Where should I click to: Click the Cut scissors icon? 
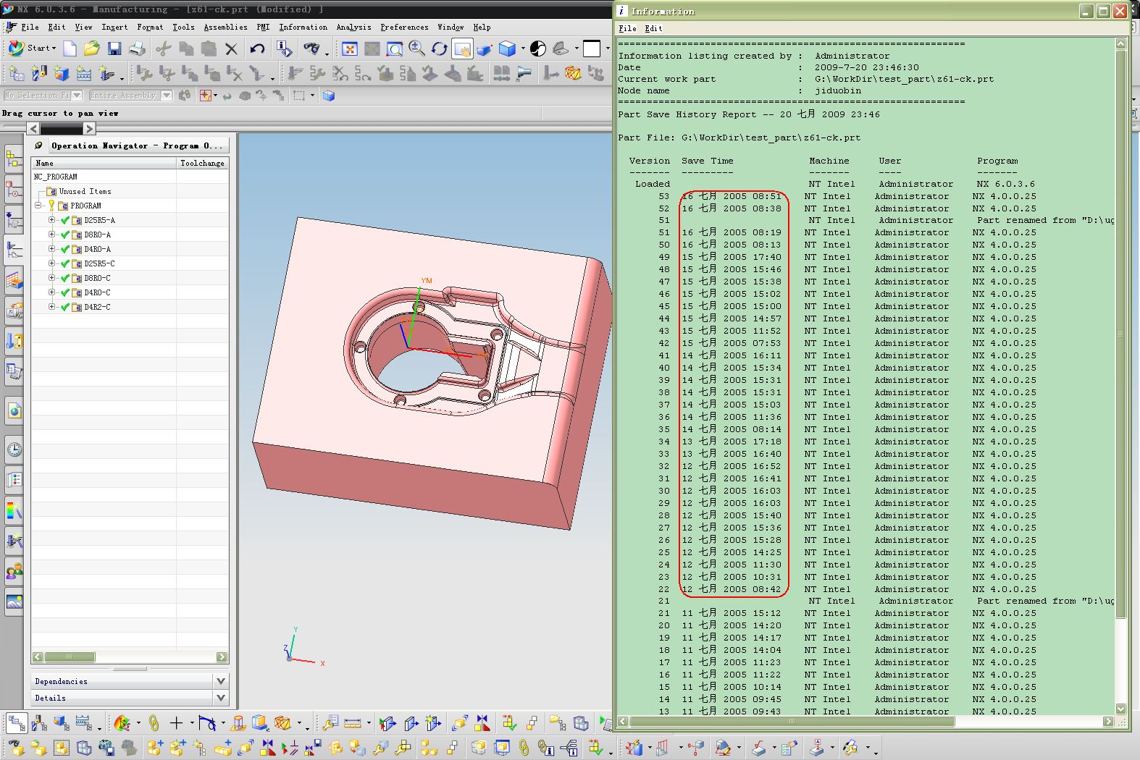pos(164,48)
